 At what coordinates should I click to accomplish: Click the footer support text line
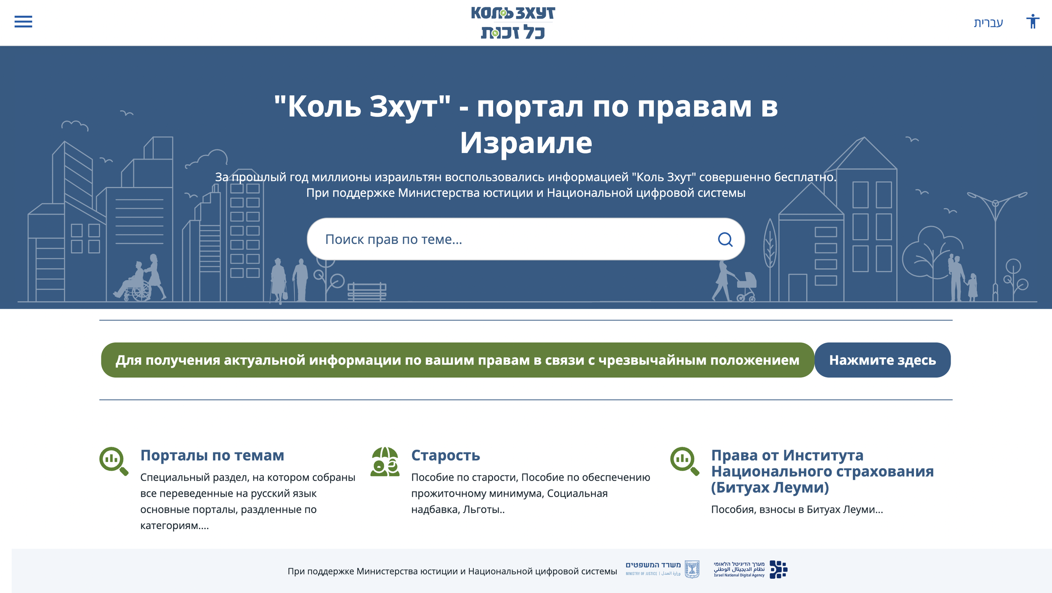pos(452,571)
